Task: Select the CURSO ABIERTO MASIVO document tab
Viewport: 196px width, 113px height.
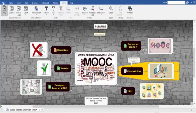Action: tap(23, 110)
